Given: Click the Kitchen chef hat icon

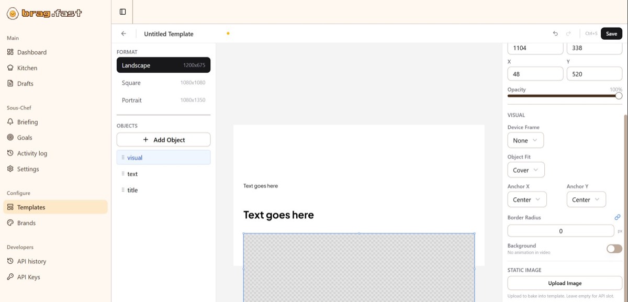Looking at the screenshot, I should [x=10, y=68].
